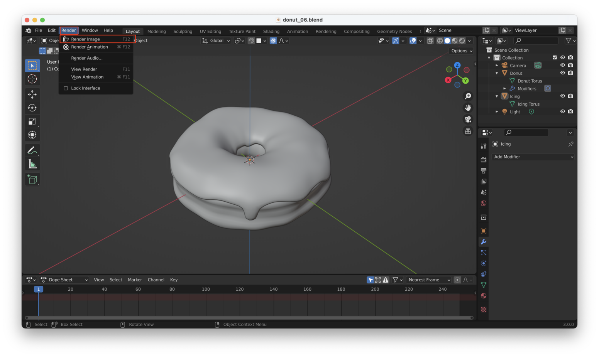Open the Render properties tab
Viewport: 599px width, 357px height.
pyautogui.click(x=483, y=159)
